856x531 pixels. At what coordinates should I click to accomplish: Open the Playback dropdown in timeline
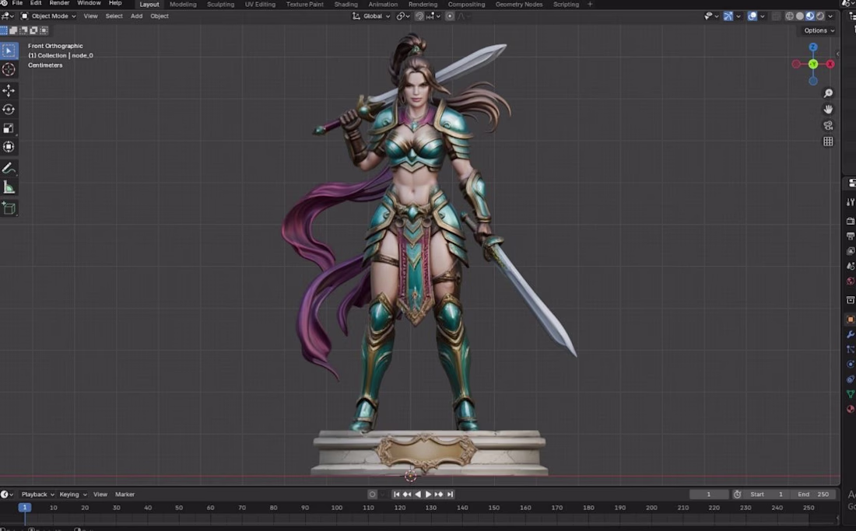coord(37,494)
